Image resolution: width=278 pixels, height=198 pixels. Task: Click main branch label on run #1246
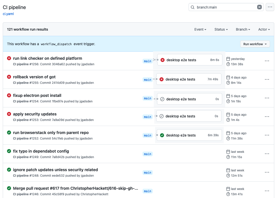tap(148, 191)
